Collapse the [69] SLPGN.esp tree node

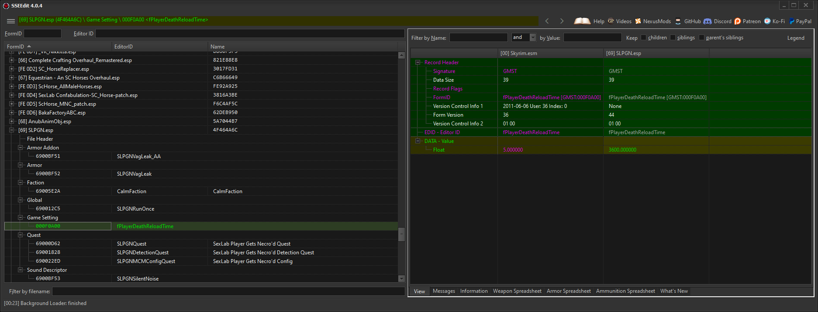click(x=12, y=130)
